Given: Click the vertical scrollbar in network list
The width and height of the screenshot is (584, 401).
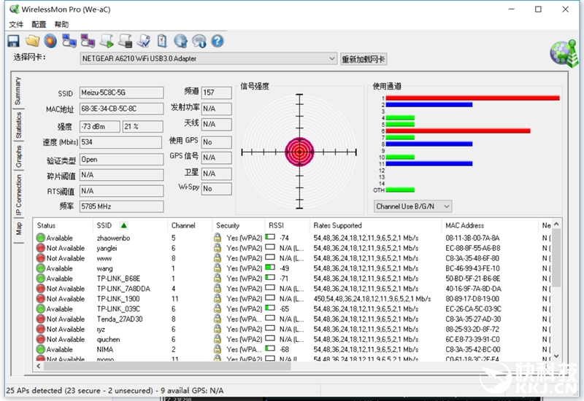Looking at the screenshot, I should pyautogui.click(x=556, y=292).
